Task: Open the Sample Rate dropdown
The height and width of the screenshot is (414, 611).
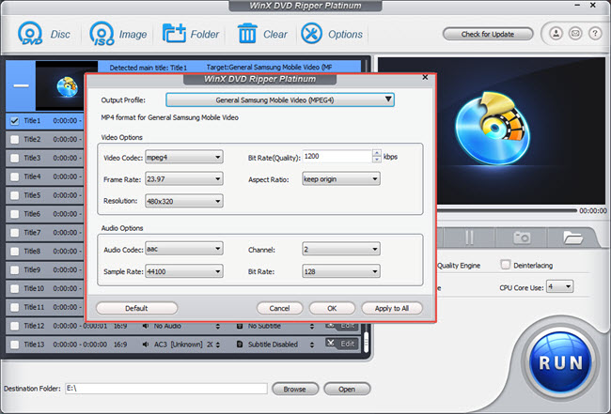Action: pos(184,271)
